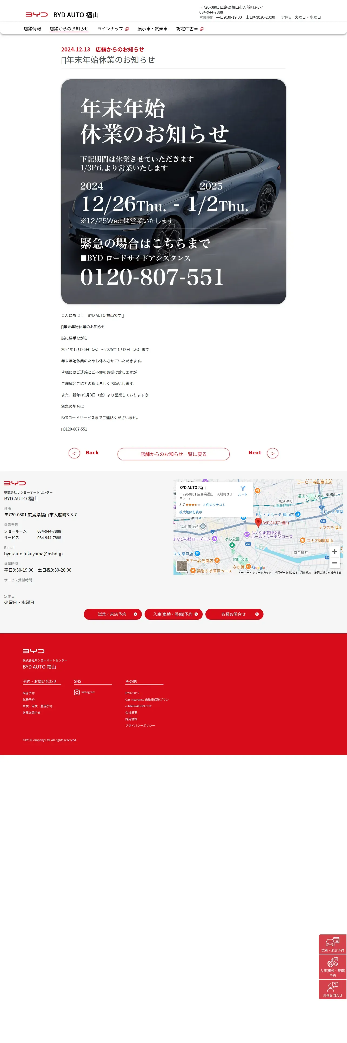Click floating 入庫(車検・整備)予約 gear icon button
The image size is (347, 1043).
332,967
